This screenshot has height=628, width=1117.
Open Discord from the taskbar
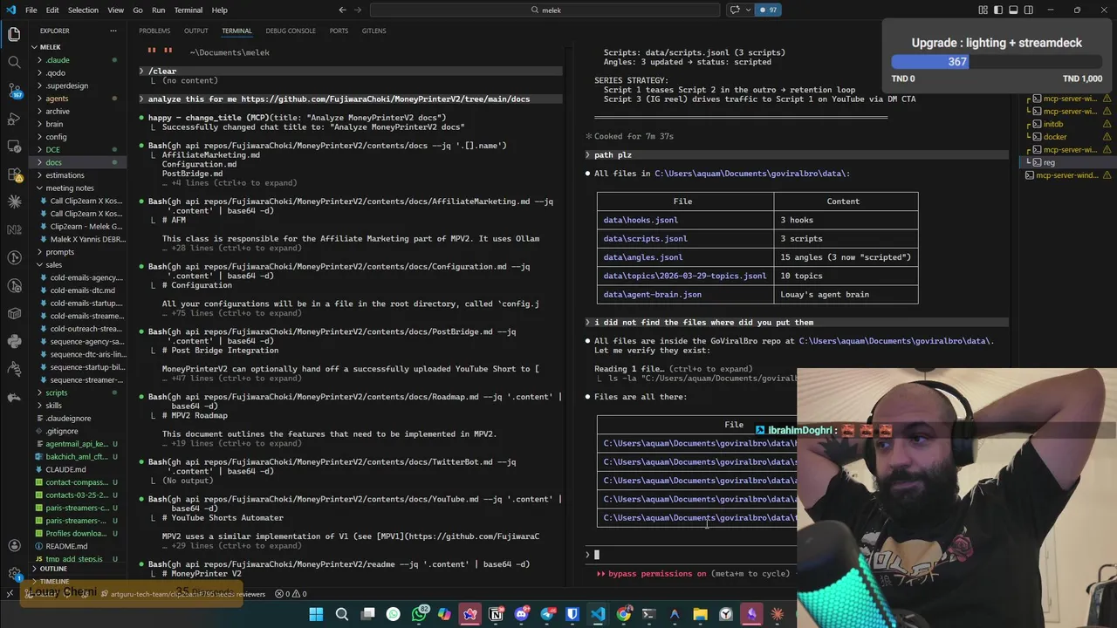tap(522, 614)
